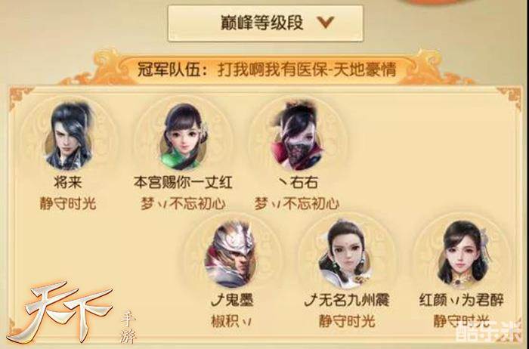
Task: Click the player name 鬼墨
Action: (232, 300)
